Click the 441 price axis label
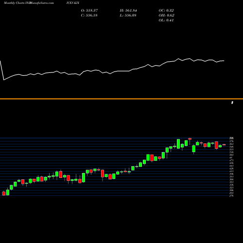The height and width of the screenshot is (243, 243). click(x=231, y=166)
